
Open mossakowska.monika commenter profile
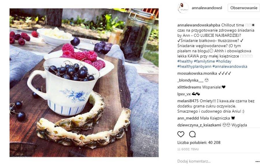tap(197, 73)
